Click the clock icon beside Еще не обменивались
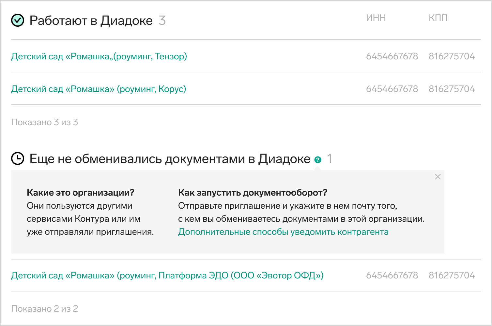 point(18,159)
